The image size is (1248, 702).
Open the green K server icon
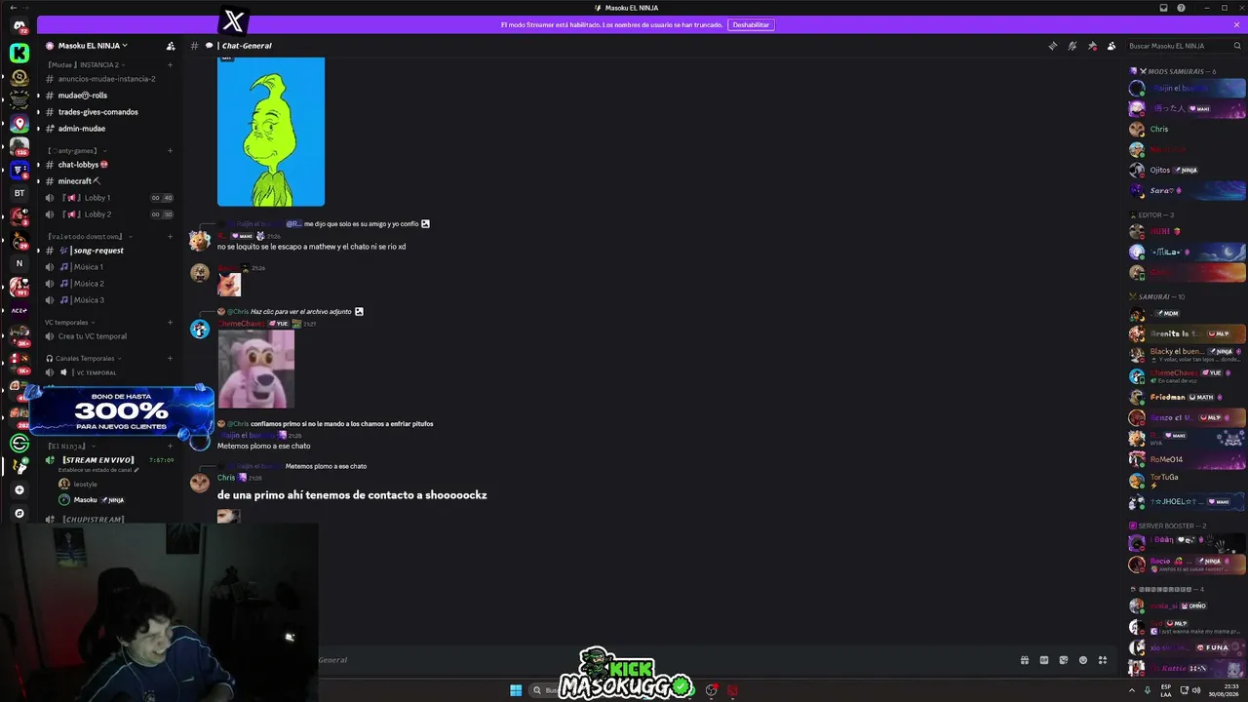19,53
